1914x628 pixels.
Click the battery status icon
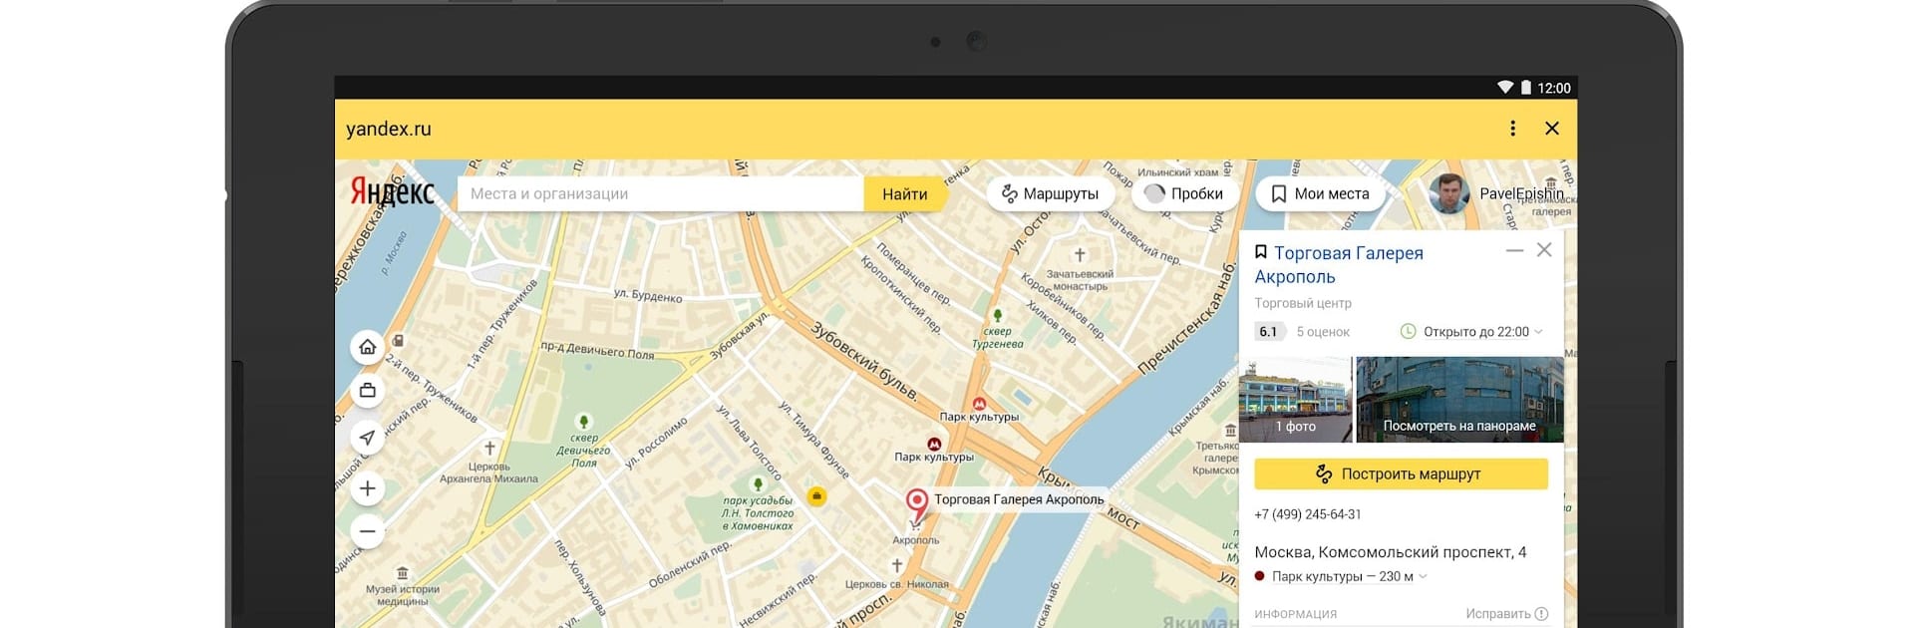point(1525,88)
